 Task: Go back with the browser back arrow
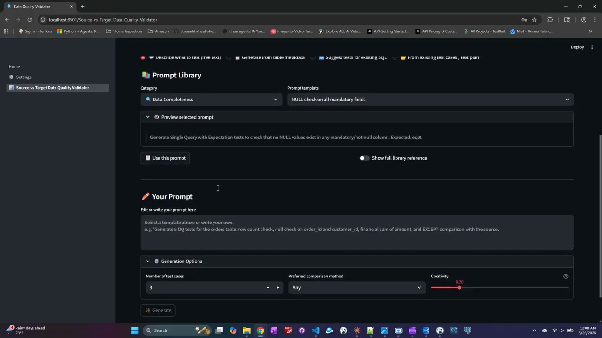[7, 20]
